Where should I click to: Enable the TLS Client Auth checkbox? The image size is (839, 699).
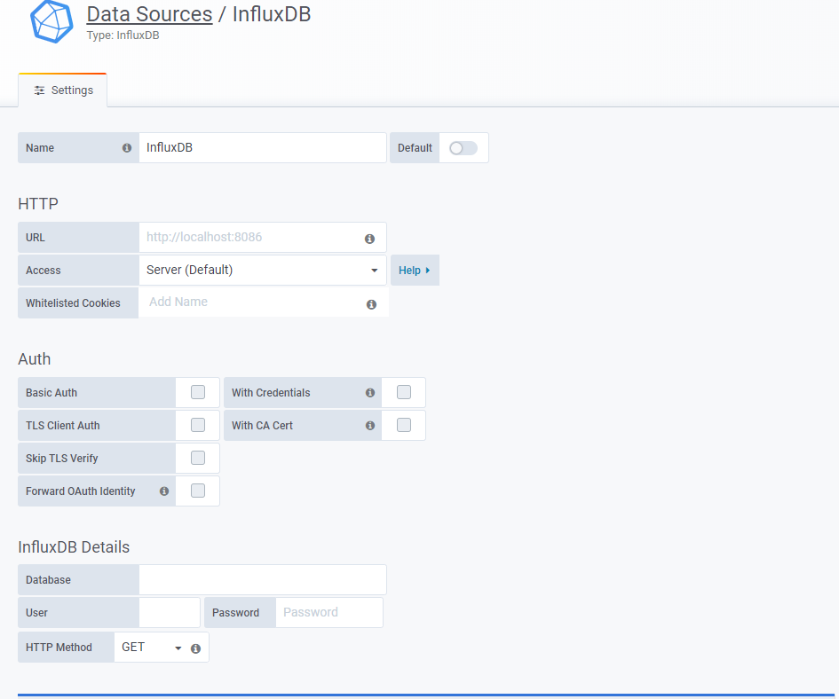click(198, 425)
